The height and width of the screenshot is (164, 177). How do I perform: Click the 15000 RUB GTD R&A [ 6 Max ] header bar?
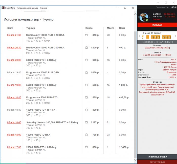157,42
